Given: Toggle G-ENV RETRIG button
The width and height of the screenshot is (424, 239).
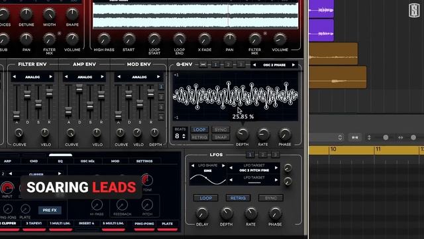Looking at the screenshot, I should [x=199, y=137].
